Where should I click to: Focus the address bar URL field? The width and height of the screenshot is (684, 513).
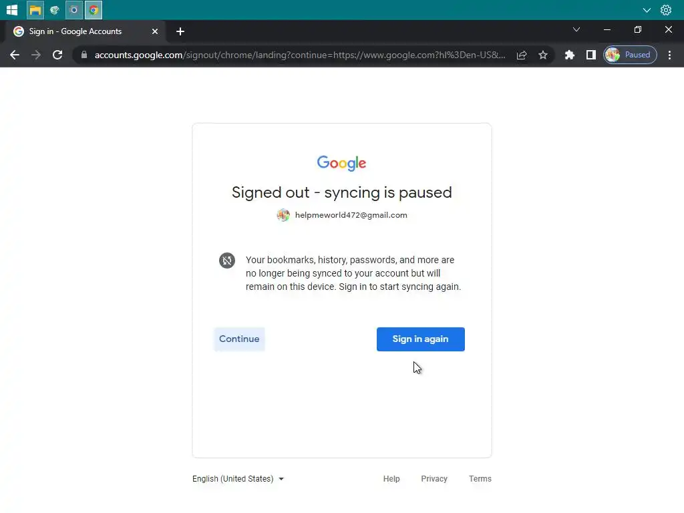300,55
